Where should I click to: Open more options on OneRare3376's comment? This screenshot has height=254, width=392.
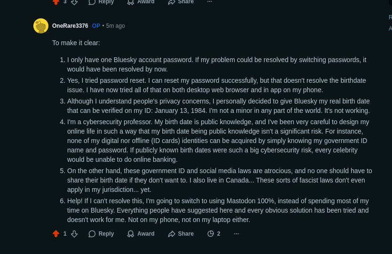click(x=236, y=234)
